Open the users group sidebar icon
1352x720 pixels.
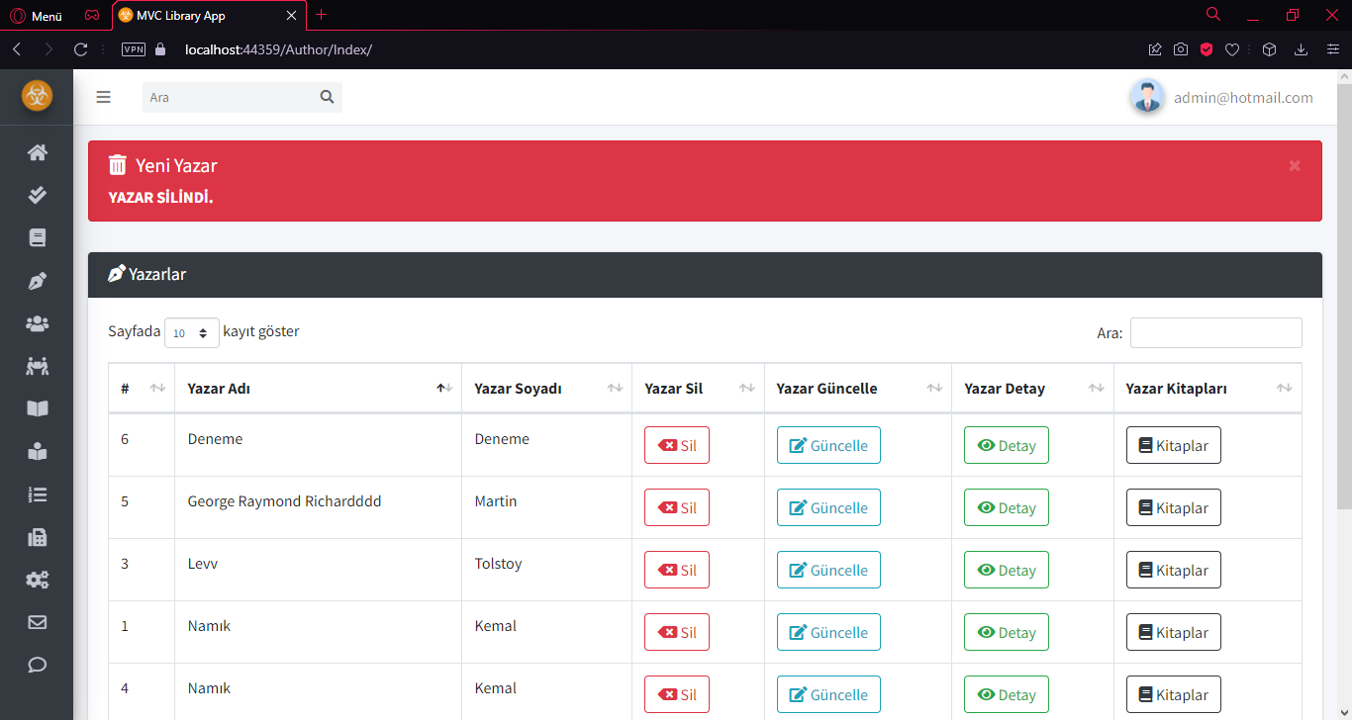pyautogui.click(x=37, y=323)
